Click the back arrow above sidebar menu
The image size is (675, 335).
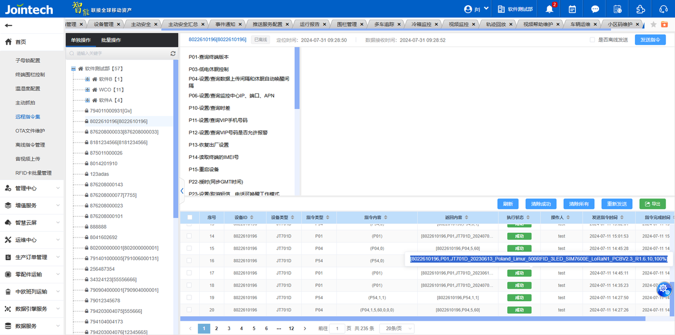(8, 25)
